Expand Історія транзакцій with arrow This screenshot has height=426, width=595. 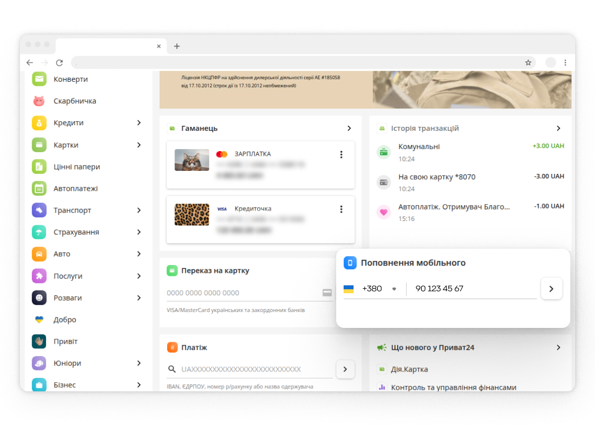point(558,128)
